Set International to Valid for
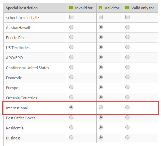 (101, 107)
